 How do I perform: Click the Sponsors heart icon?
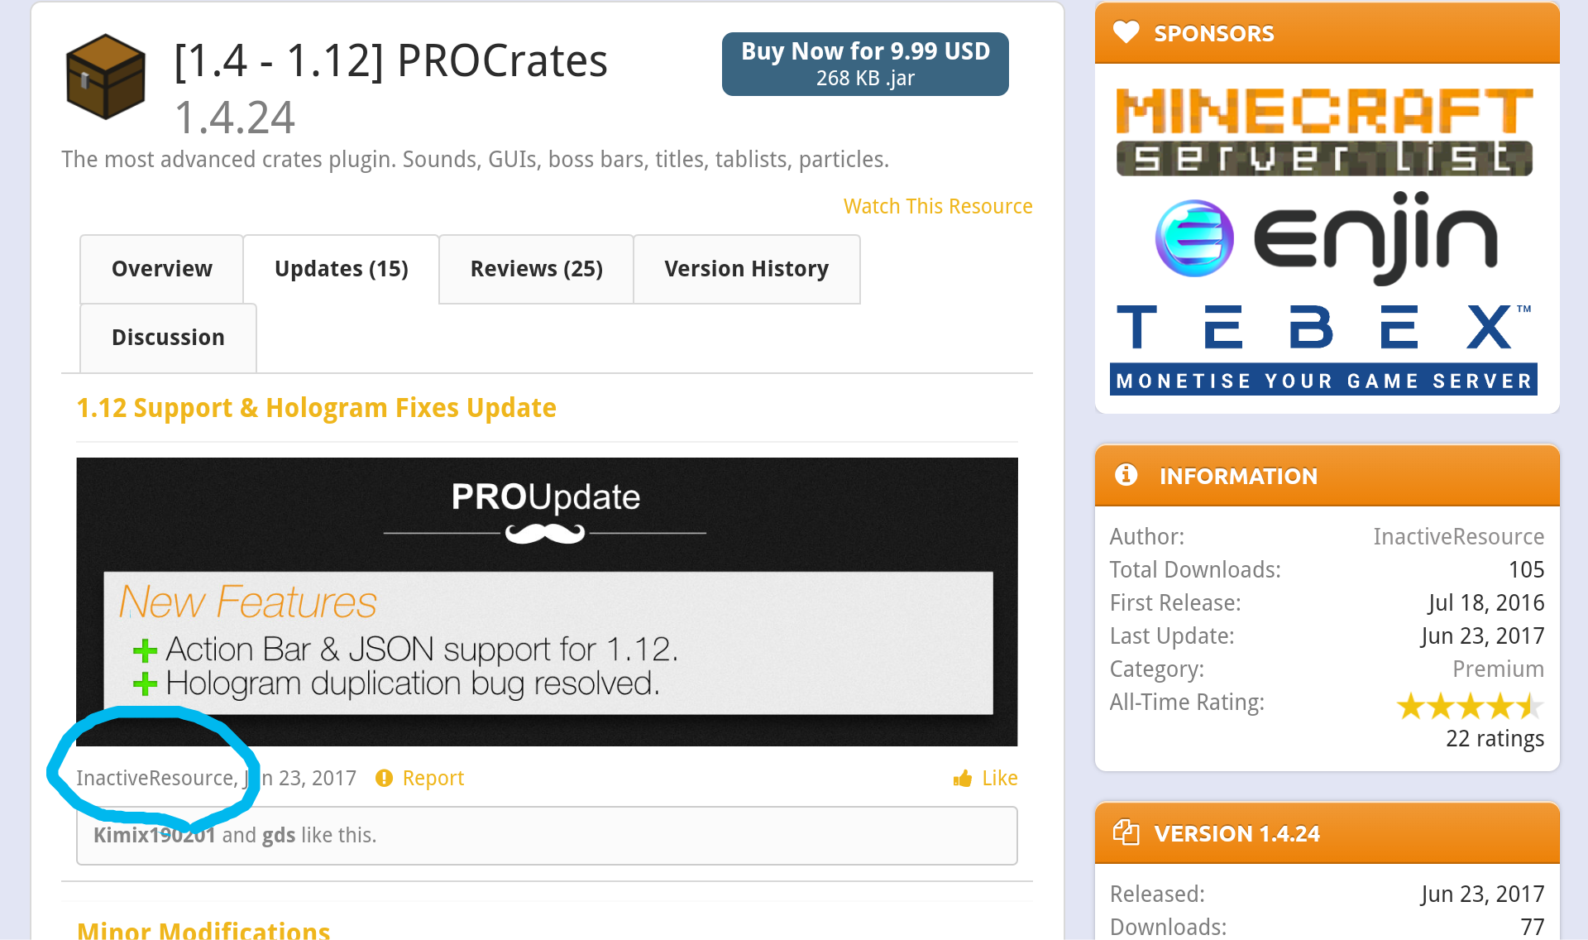coord(1126,32)
